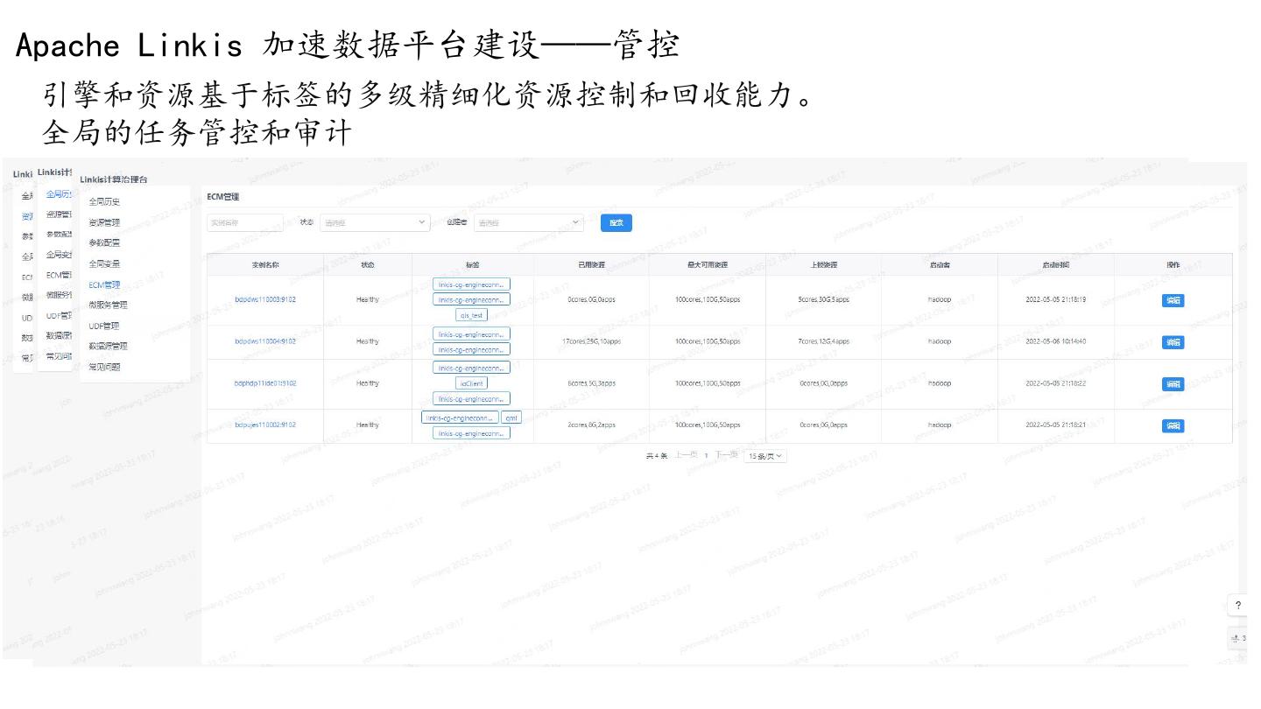The height and width of the screenshot is (709, 1261).
Task: Show 常见问题 in the front sidebar
Action: pyautogui.click(x=104, y=367)
